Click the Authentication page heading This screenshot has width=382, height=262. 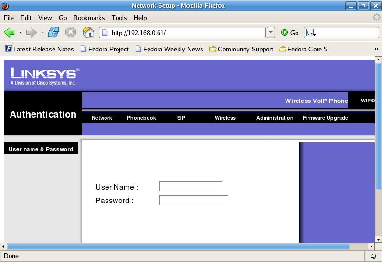coord(43,114)
